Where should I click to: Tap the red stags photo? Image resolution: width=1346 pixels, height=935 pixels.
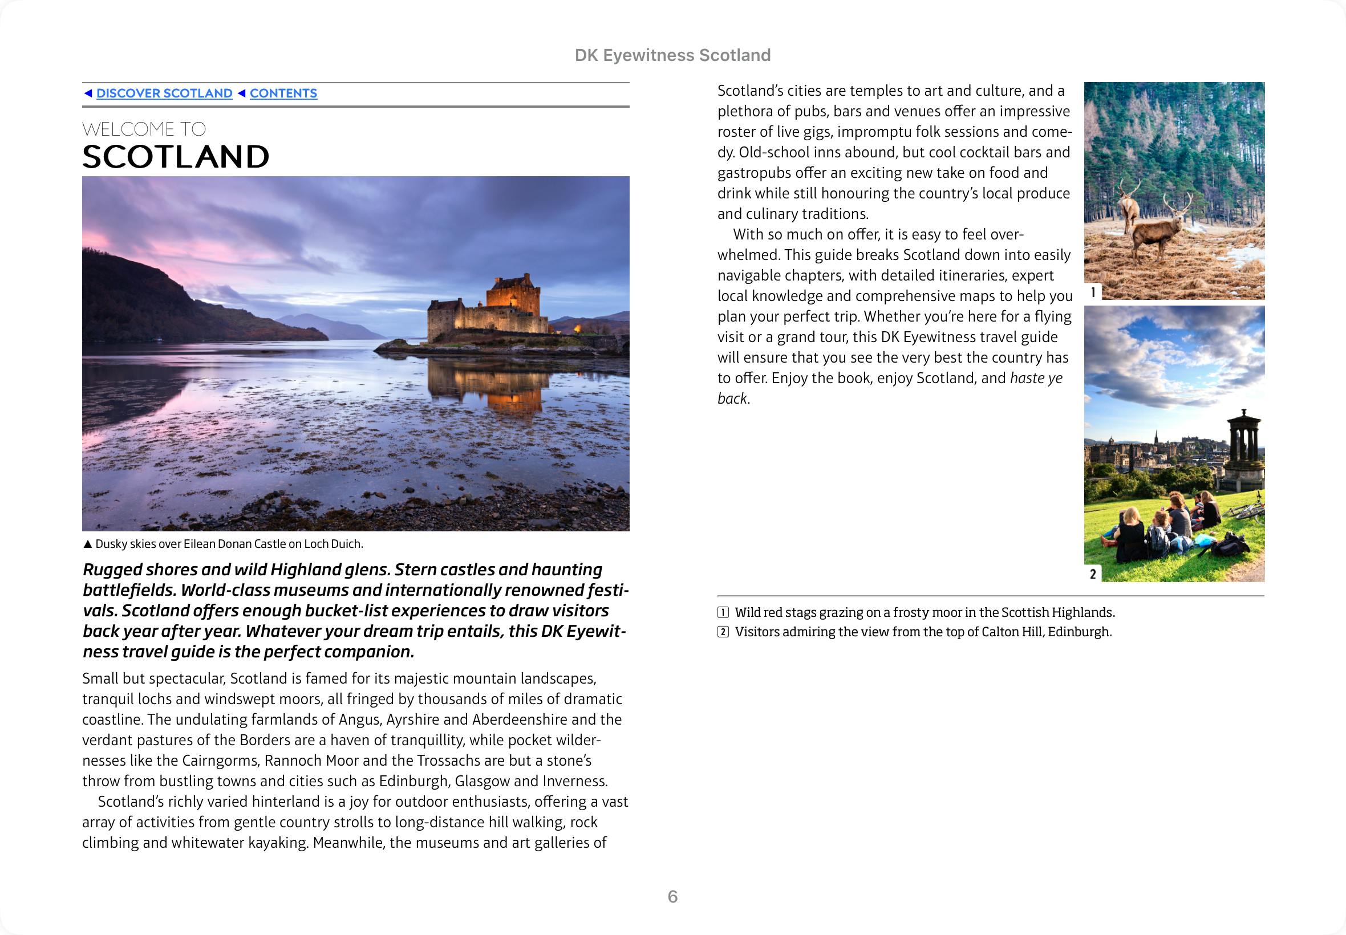(x=1174, y=190)
